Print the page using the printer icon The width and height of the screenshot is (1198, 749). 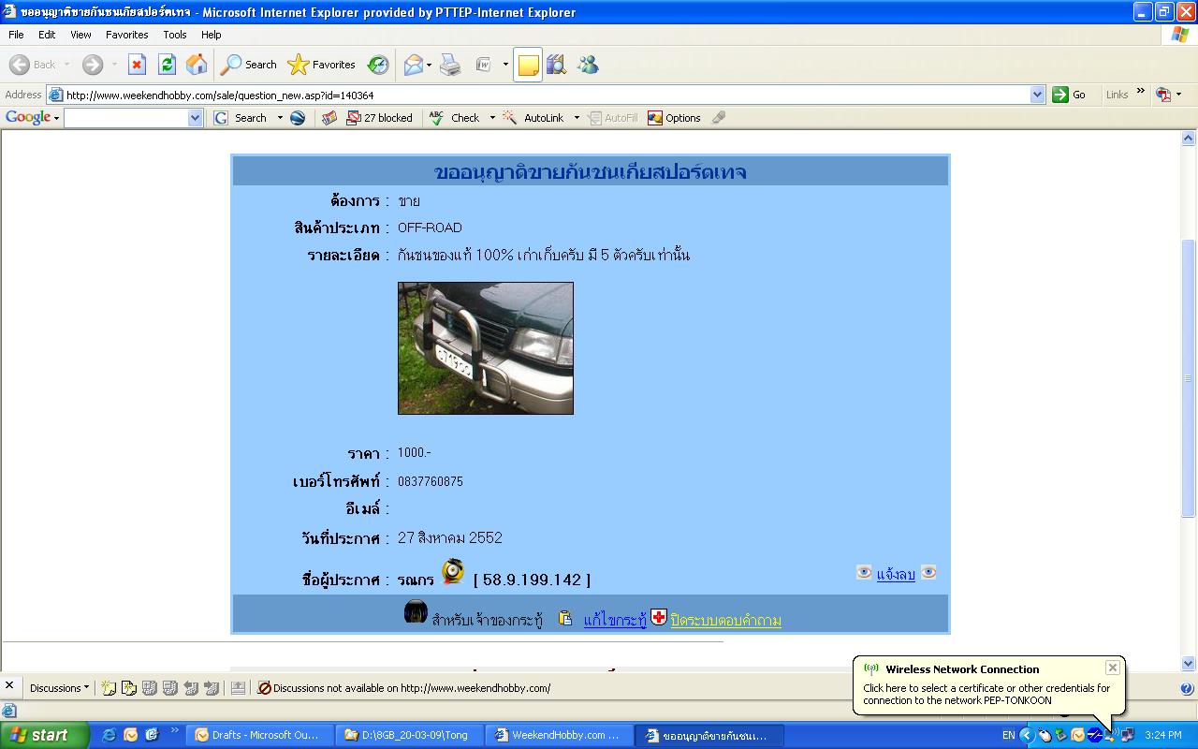pyautogui.click(x=450, y=65)
